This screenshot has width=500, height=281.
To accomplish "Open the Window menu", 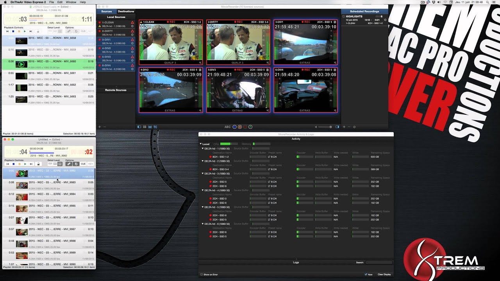I will [x=71, y=2].
